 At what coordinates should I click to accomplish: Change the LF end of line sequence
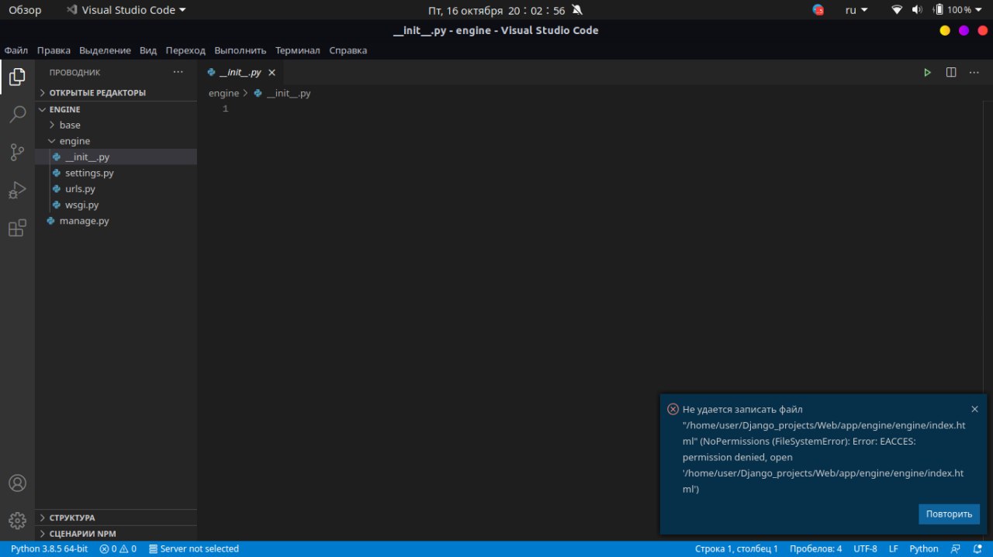pos(894,548)
